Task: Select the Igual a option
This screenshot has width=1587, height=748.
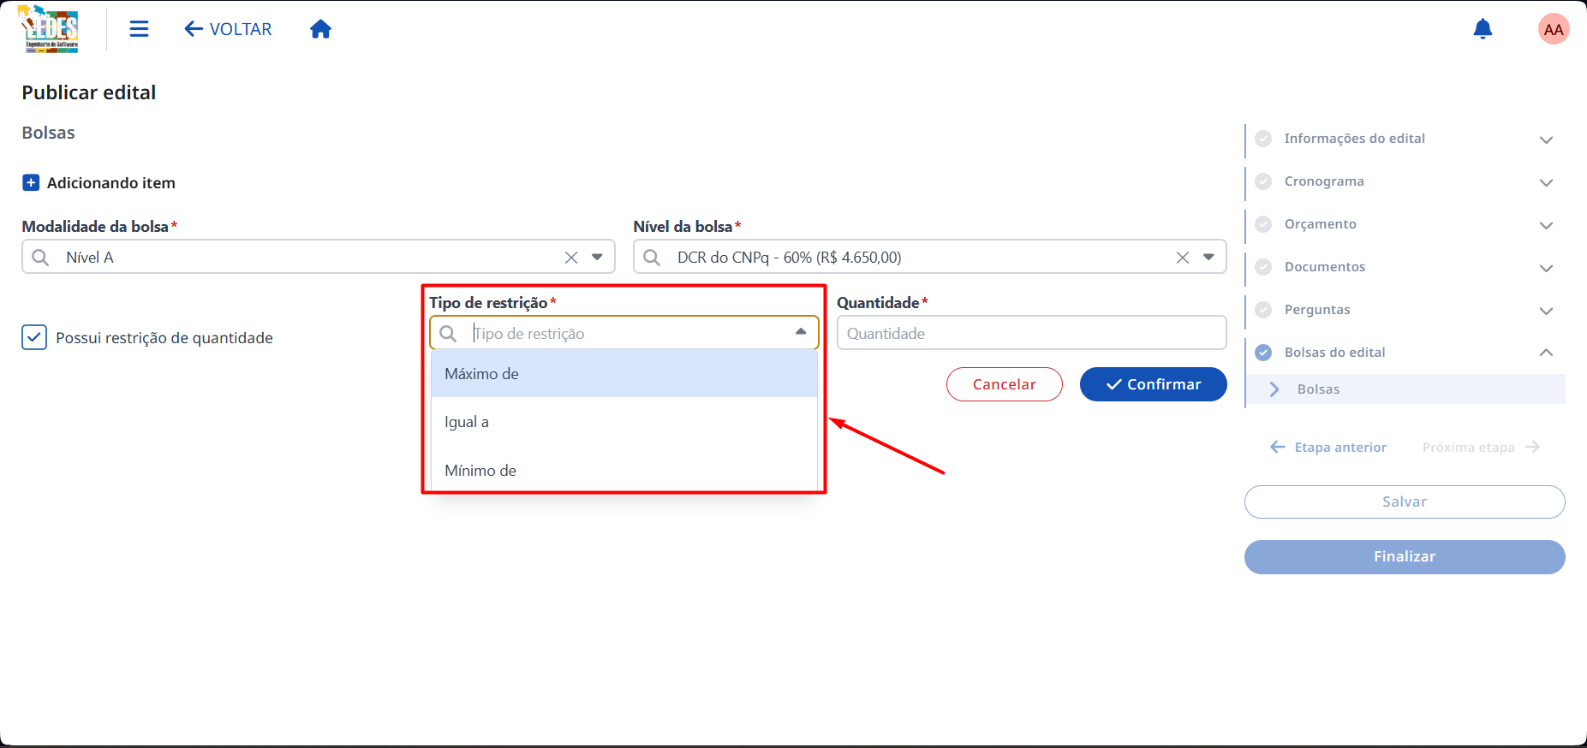Action: point(624,422)
